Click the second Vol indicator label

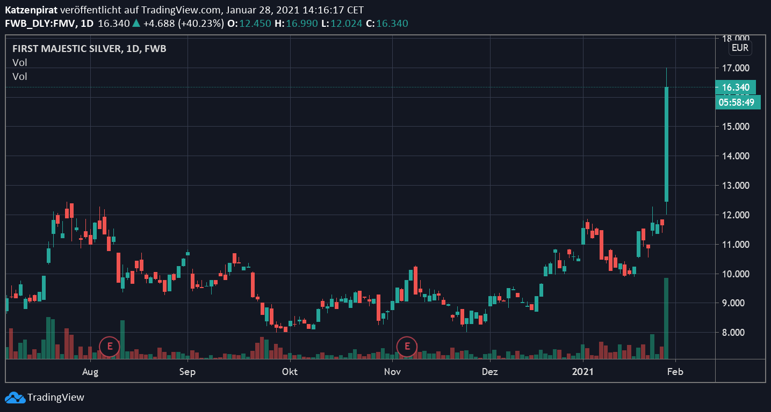click(x=20, y=77)
